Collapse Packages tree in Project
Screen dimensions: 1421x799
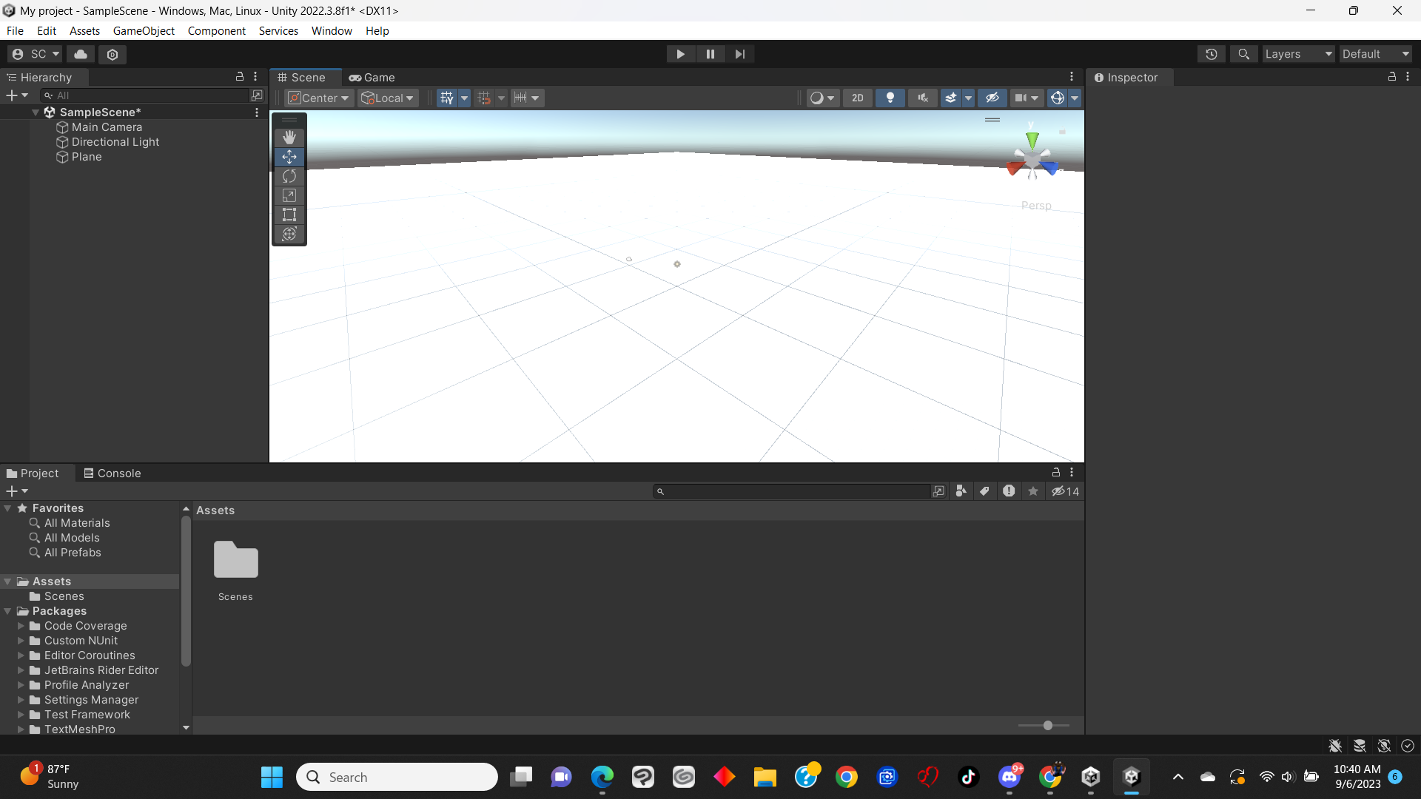[7, 611]
